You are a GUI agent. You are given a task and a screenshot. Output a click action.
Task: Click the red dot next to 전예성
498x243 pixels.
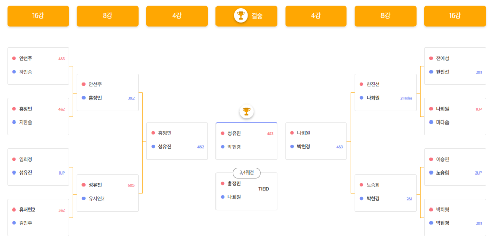431,58
